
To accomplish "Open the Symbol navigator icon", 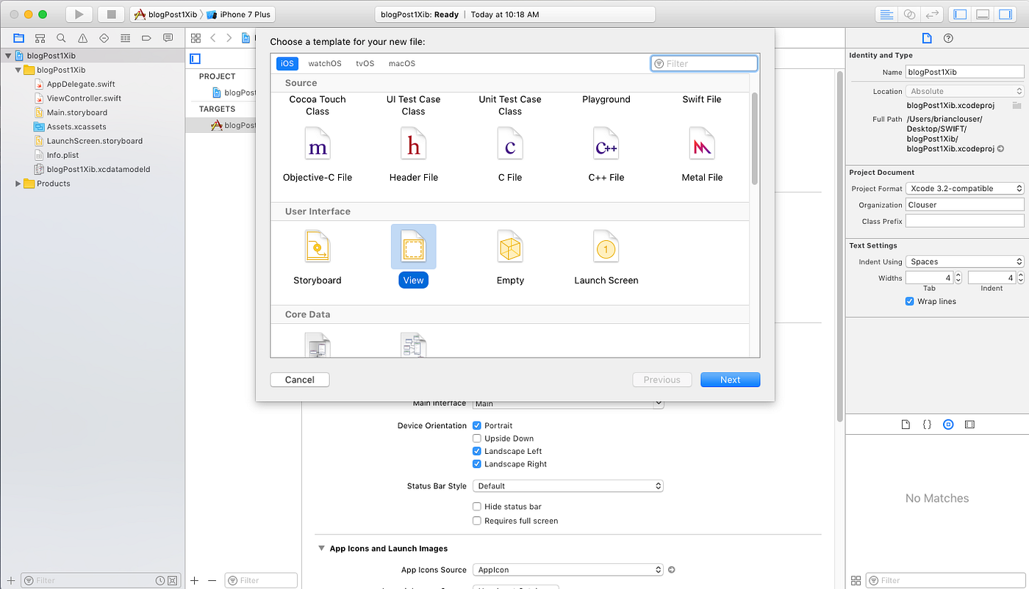I will click(x=40, y=37).
